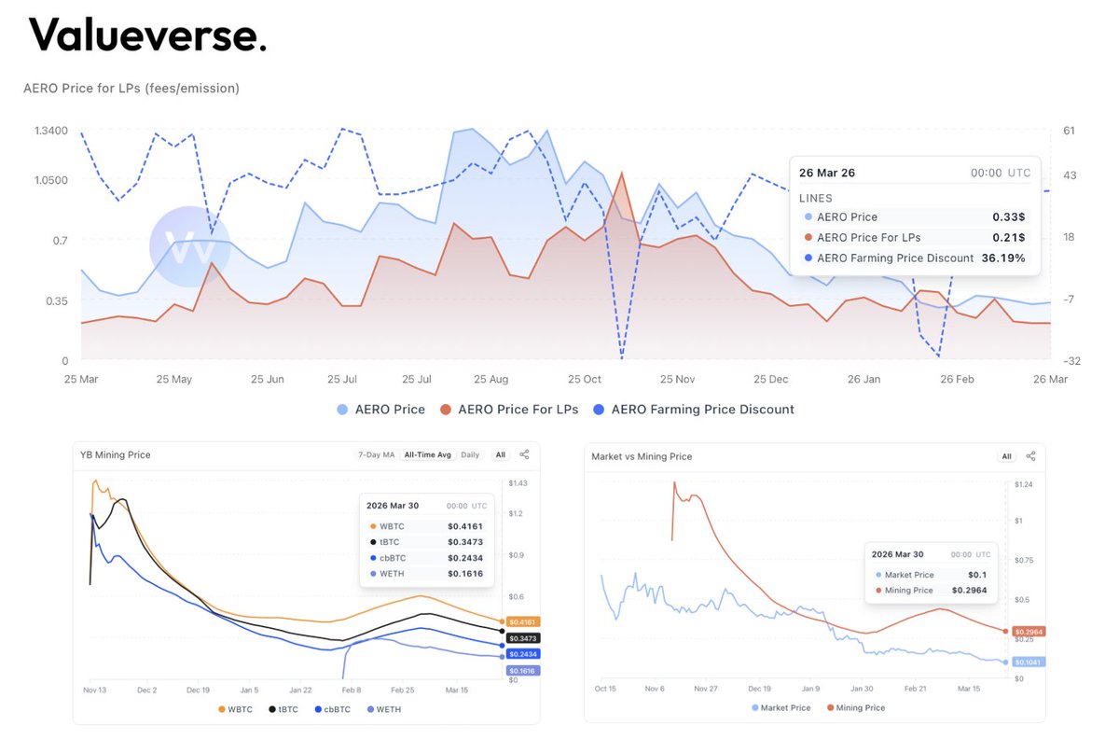Click the 0.21$ AERO Price For LPs value
The image size is (1119, 739).
pos(1009,237)
